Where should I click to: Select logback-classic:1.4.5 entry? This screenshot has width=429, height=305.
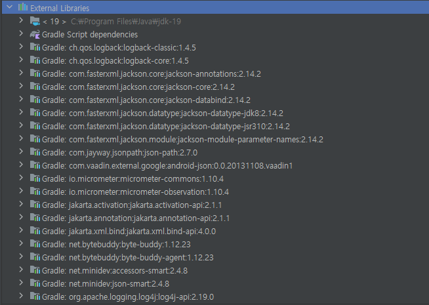tap(119, 48)
